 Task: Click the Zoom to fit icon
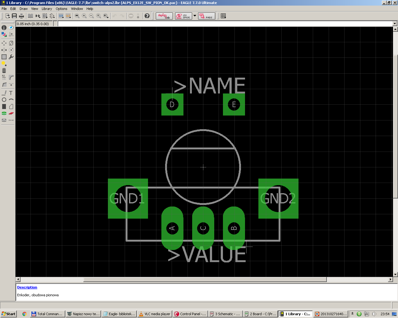click(77, 16)
